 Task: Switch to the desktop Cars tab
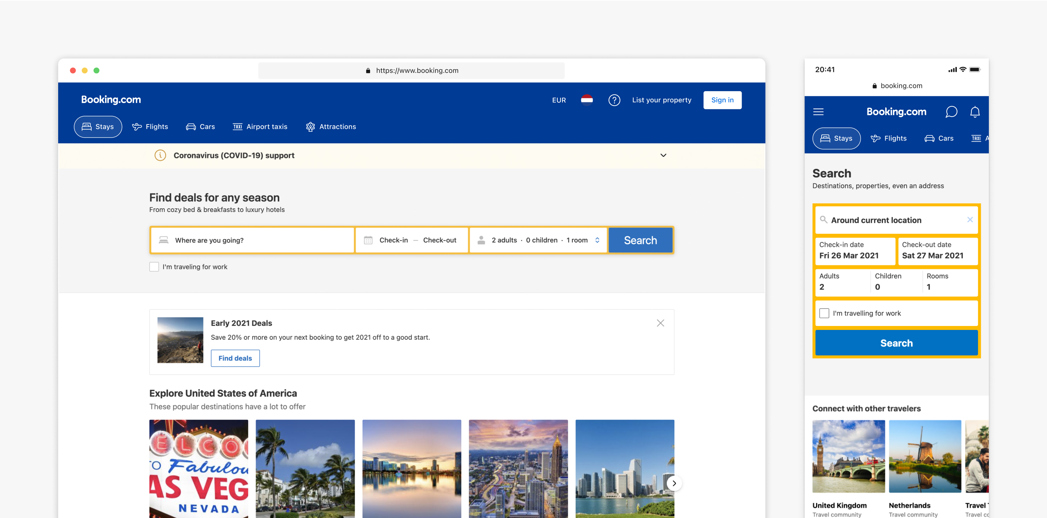(200, 127)
